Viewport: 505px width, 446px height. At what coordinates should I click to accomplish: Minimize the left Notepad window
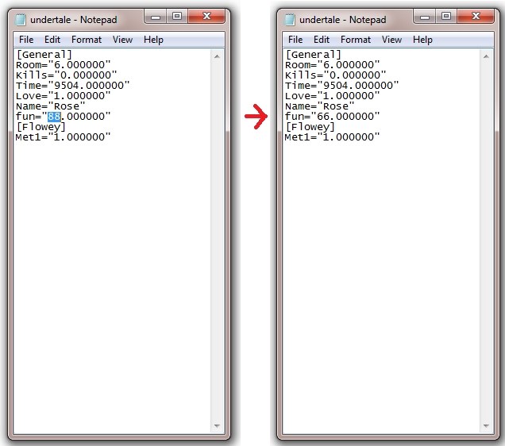tap(156, 17)
